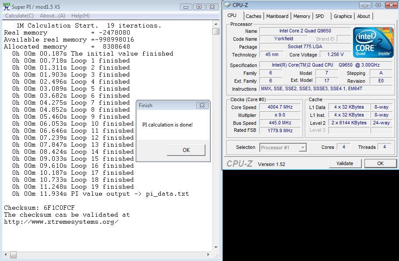Click the Core Voltage value 1.256 V
Viewport: 399px width, 261px height.
pos(335,54)
